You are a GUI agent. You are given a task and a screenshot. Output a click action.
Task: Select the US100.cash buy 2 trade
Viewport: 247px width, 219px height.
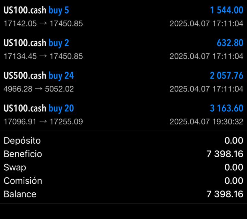tap(36, 43)
